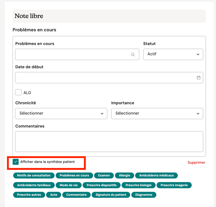Click the search magnifier icon in Problèmes field
Viewport: 216px width, 207px height.
pos(133,55)
